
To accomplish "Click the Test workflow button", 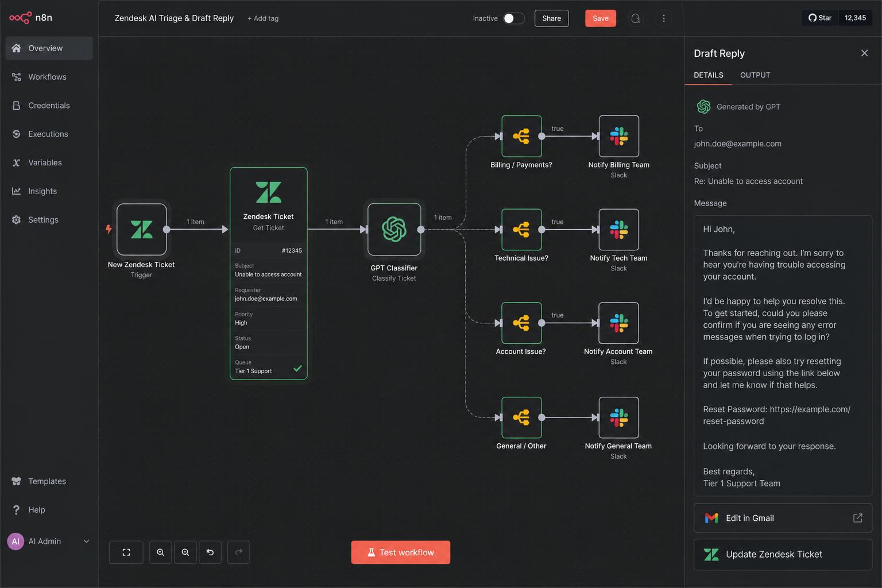I will (x=401, y=552).
